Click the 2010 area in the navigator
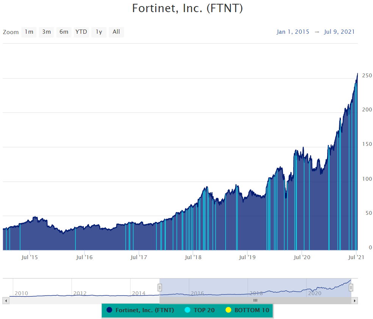Viewport: 373px width, 319px height. [22, 293]
